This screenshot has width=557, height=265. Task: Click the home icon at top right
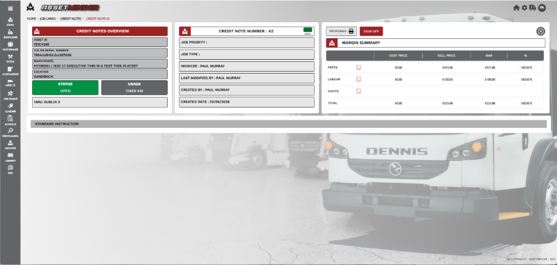pos(516,8)
